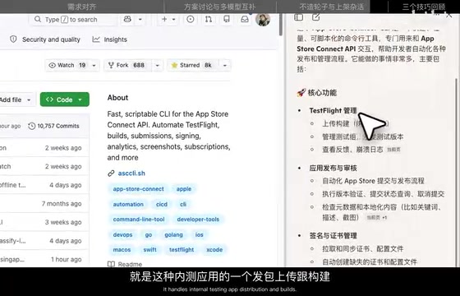Click the Starred 8k button
The height and width of the screenshot is (296, 460).
click(x=192, y=65)
